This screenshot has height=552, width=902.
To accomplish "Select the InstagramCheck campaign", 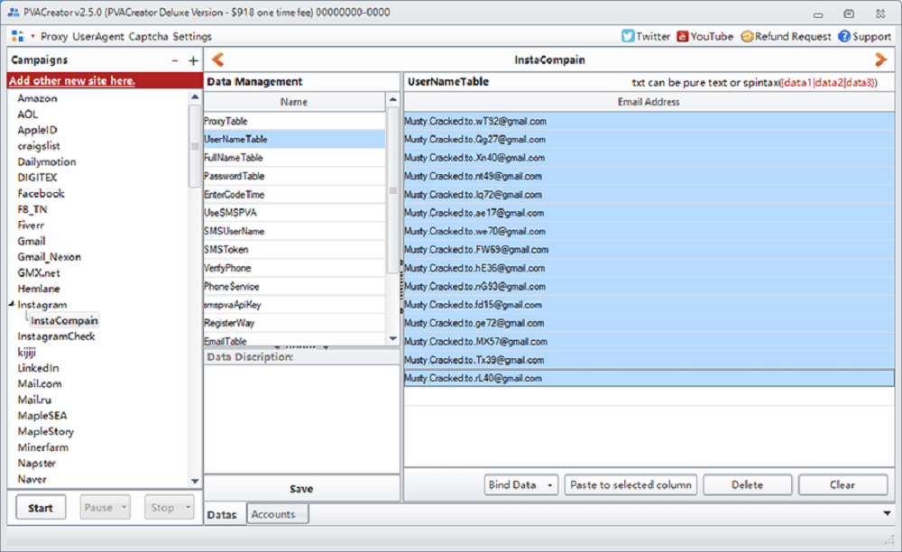I will 56,336.
